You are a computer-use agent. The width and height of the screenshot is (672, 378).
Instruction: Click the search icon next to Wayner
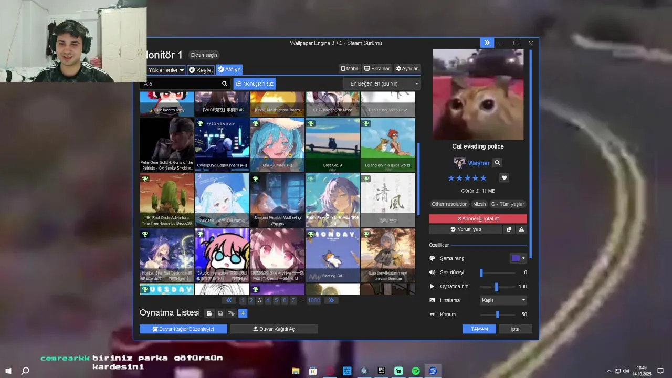coord(497,163)
